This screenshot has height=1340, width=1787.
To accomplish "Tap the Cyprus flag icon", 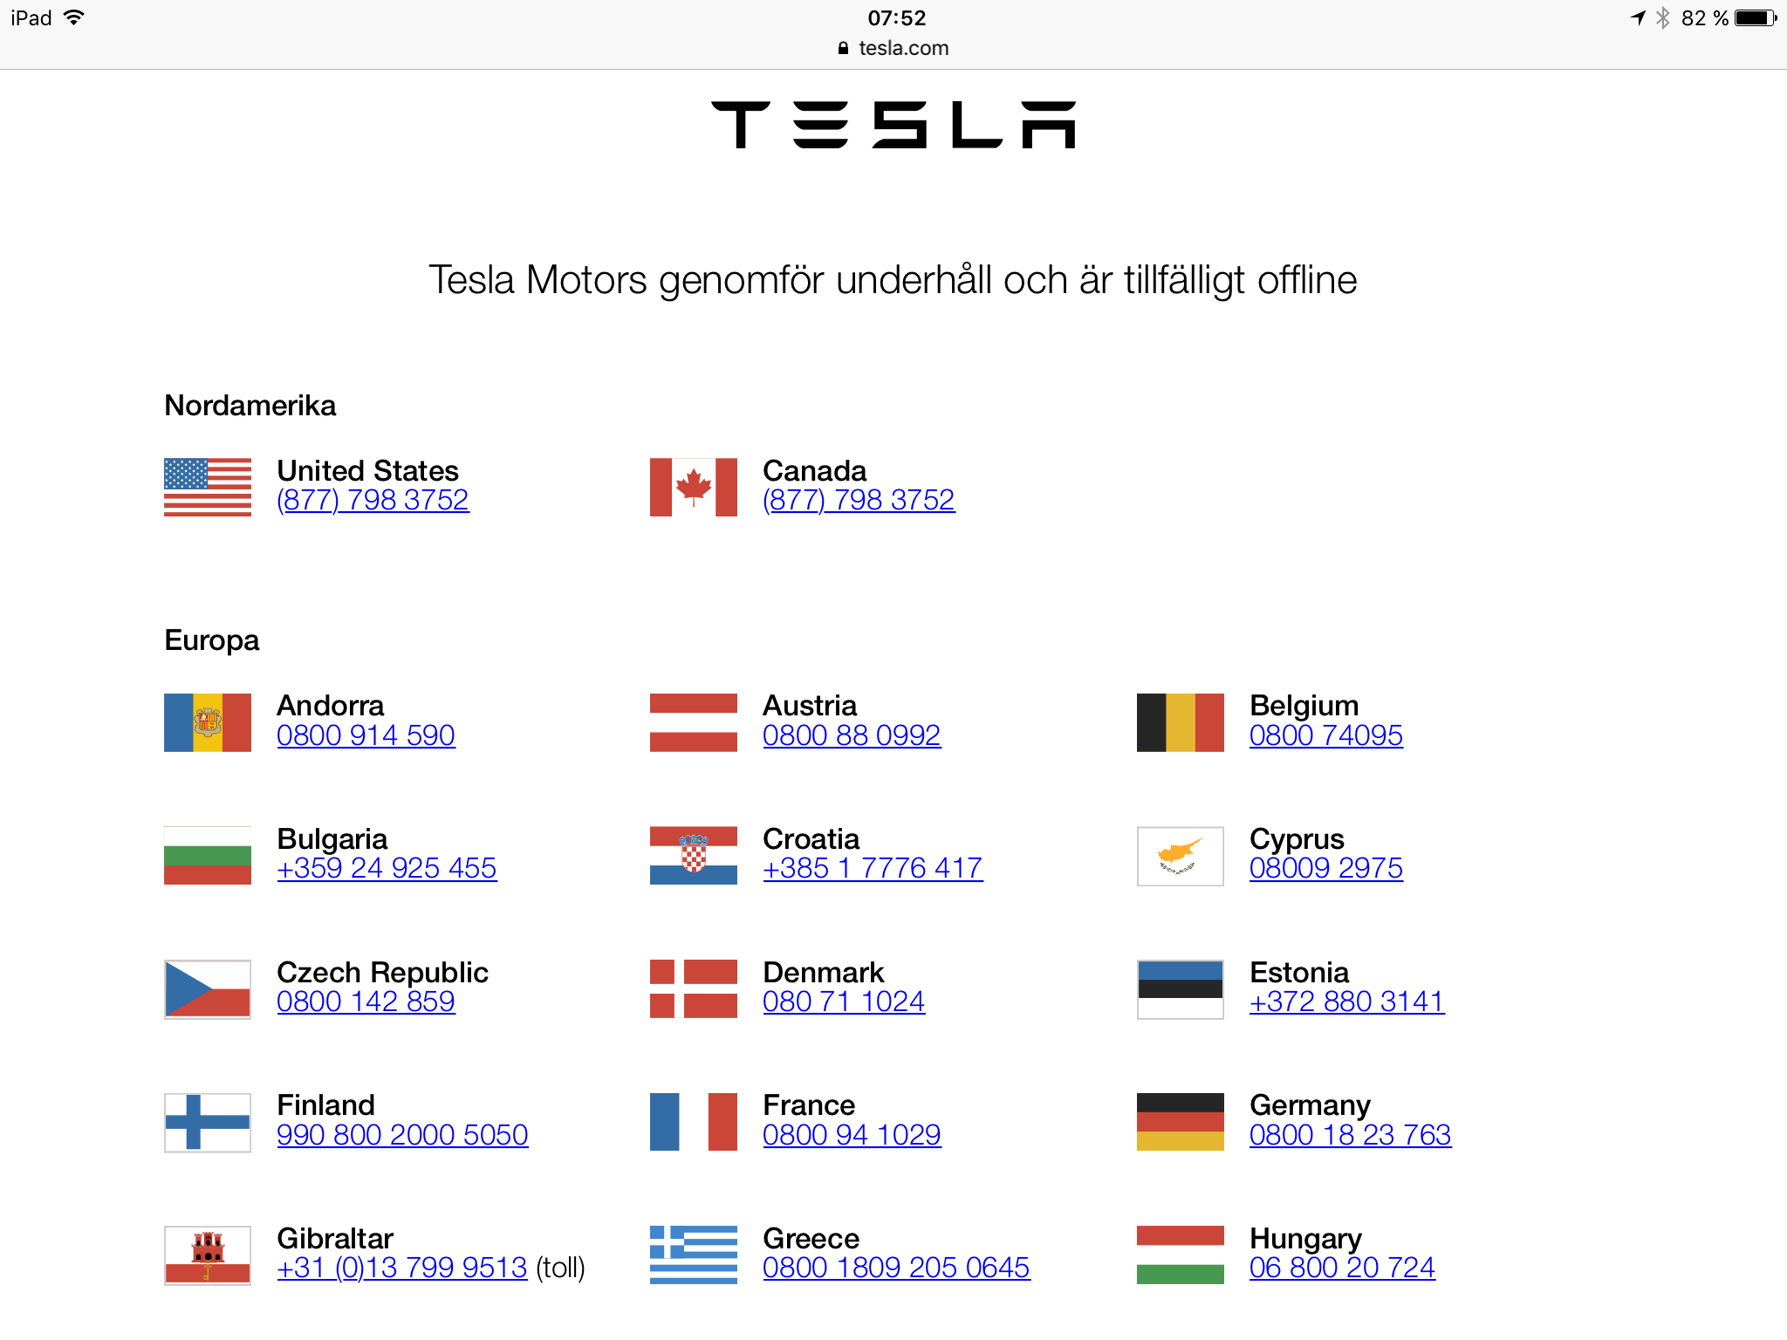I will click(x=1180, y=856).
